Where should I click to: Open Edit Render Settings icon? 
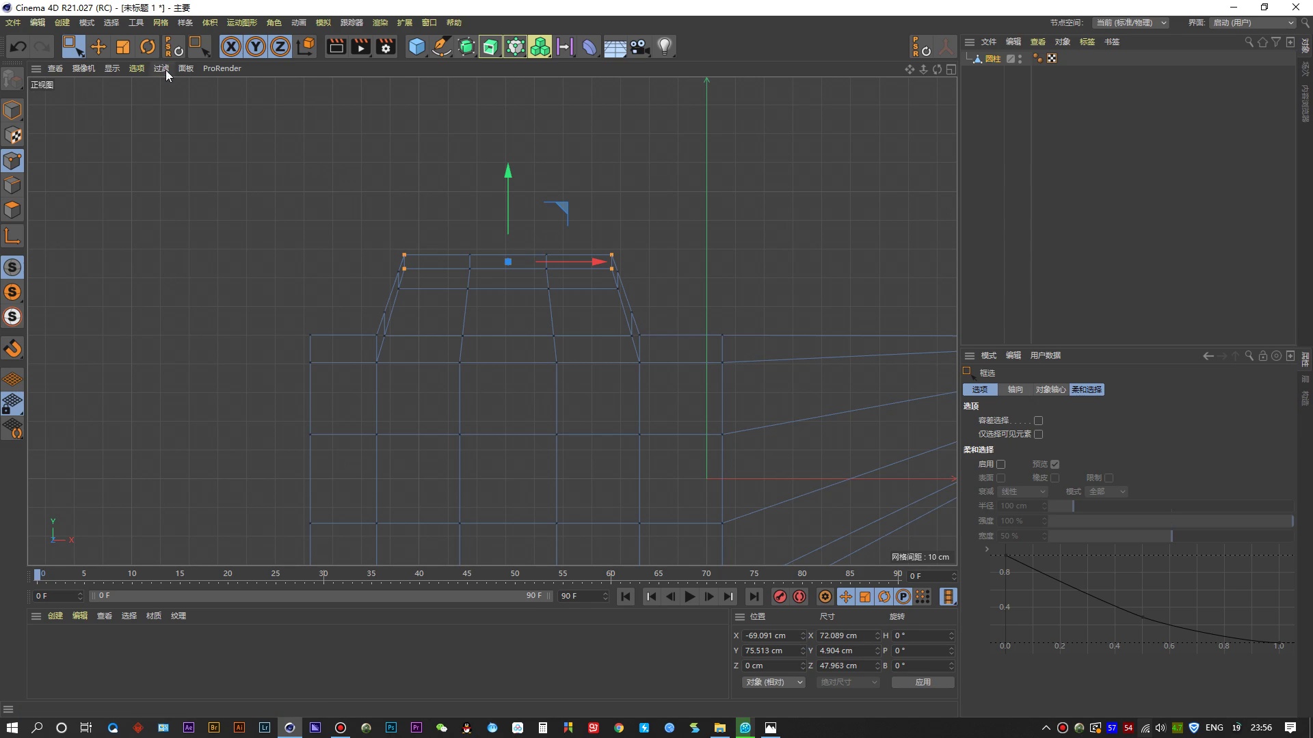tap(386, 46)
